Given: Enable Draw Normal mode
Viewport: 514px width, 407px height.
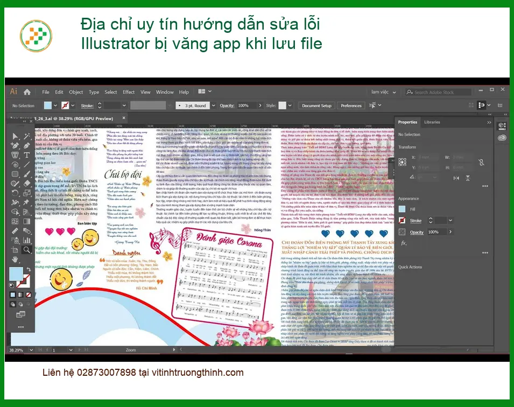Looking at the screenshot, I should pyautogui.click(x=12, y=304).
